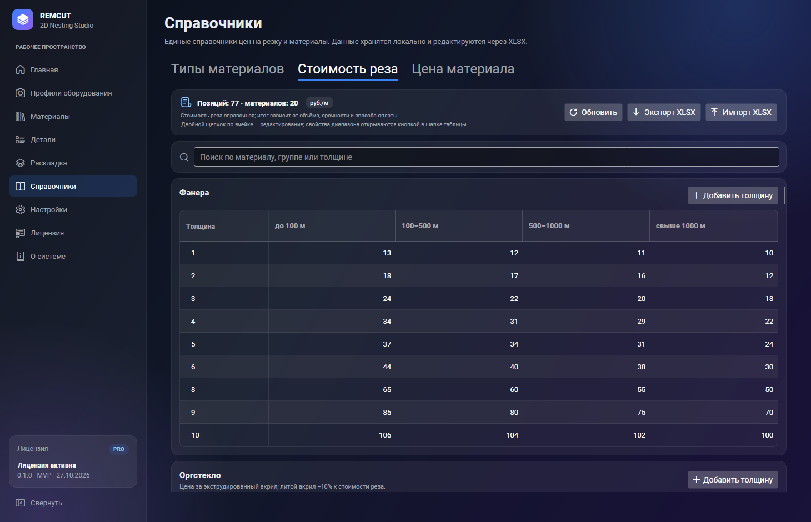This screenshot has height=522, width=811.
Task: Switch to the Типы материалов tab
Action: (228, 69)
